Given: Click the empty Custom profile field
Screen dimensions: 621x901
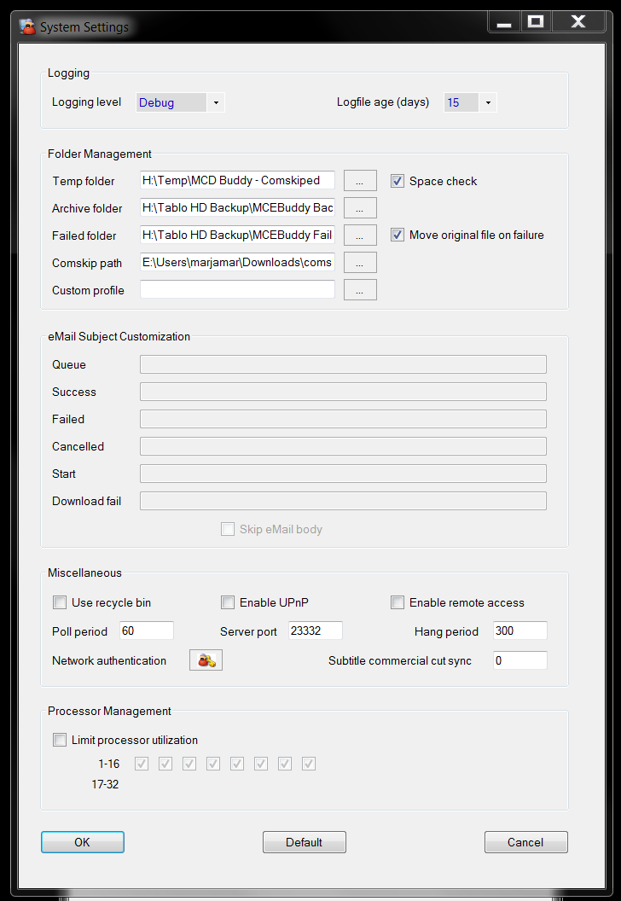Looking at the screenshot, I should pos(237,289).
